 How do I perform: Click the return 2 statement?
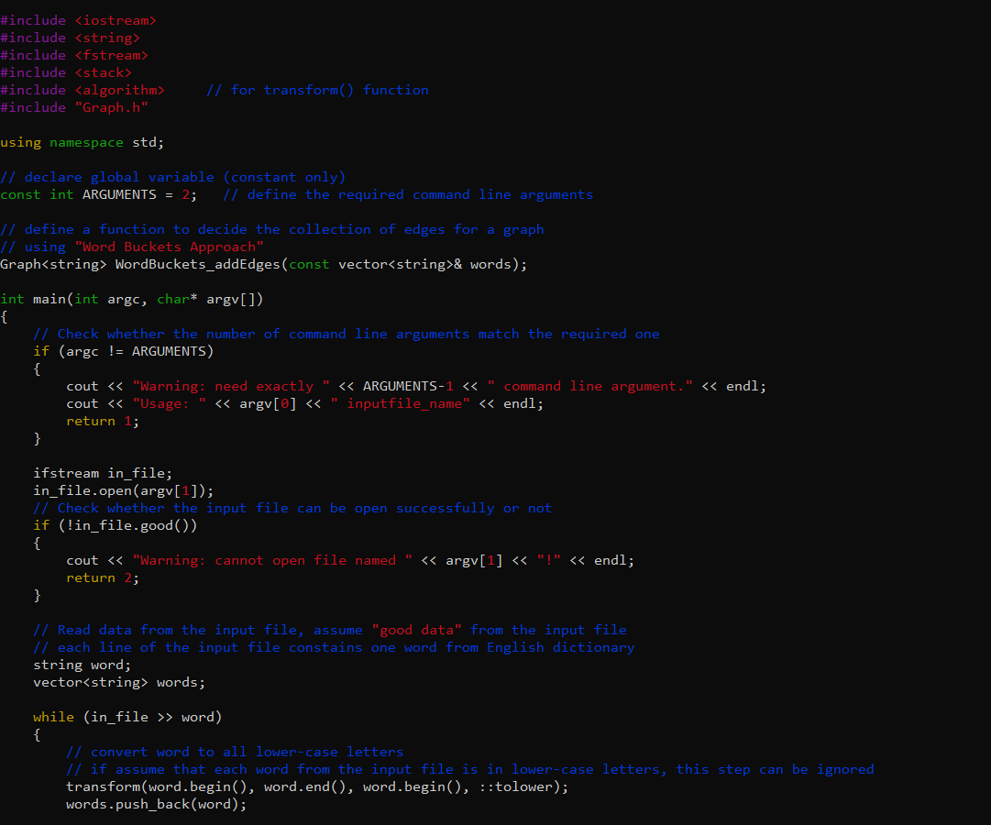(101, 577)
